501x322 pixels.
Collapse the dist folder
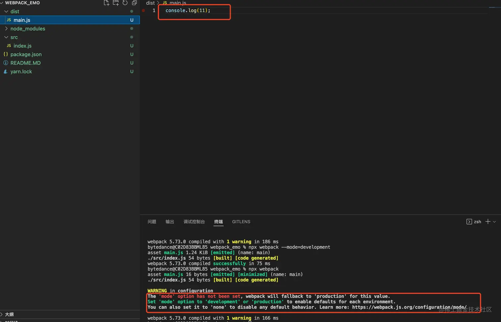tap(6, 11)
